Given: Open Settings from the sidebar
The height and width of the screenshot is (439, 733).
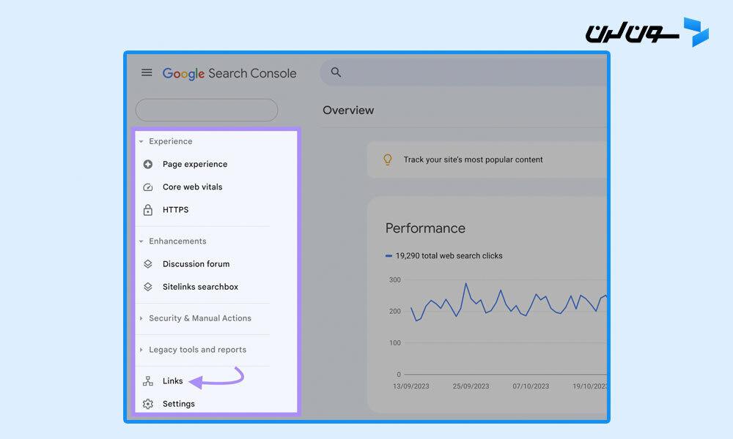Looking at the screenshot, I should pyautogui.click(x=179, y=404).
